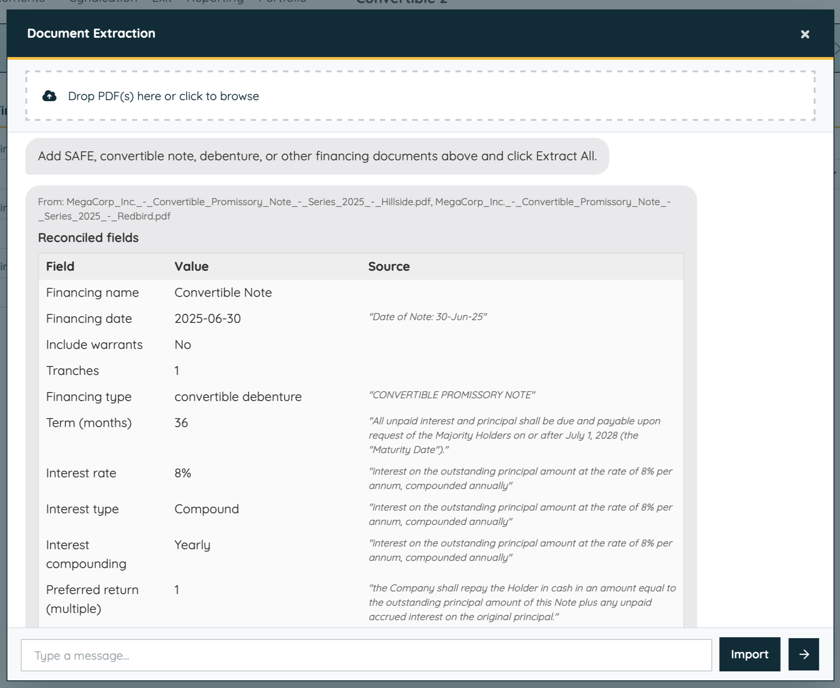Click the Import button
Image resolution: width=840 pixels, height=688 pixels.
click(749, 654)
